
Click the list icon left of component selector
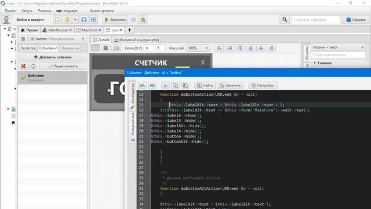click(x=23, y=39)
